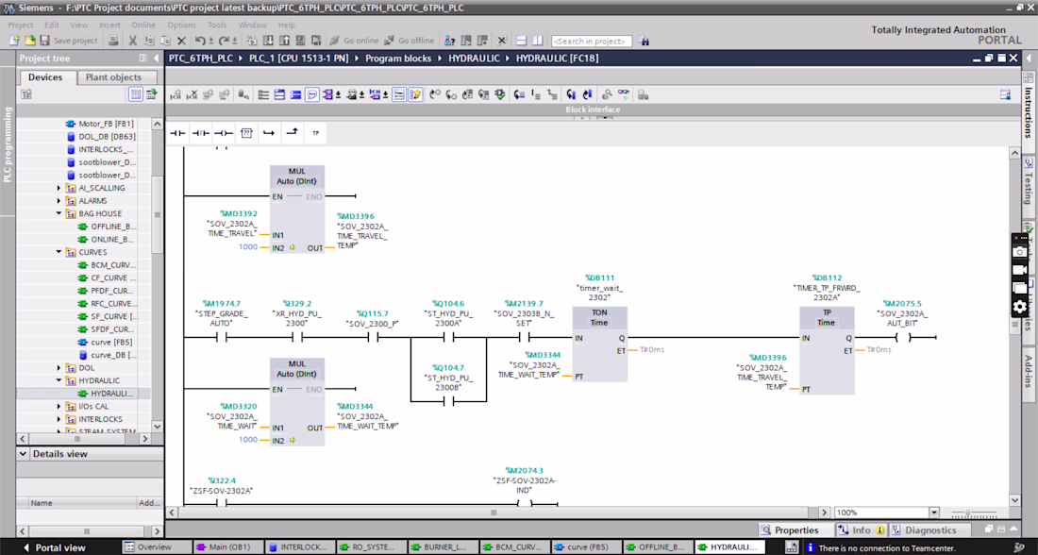Insert a TP timer from favorites

[x=316, y=133]
